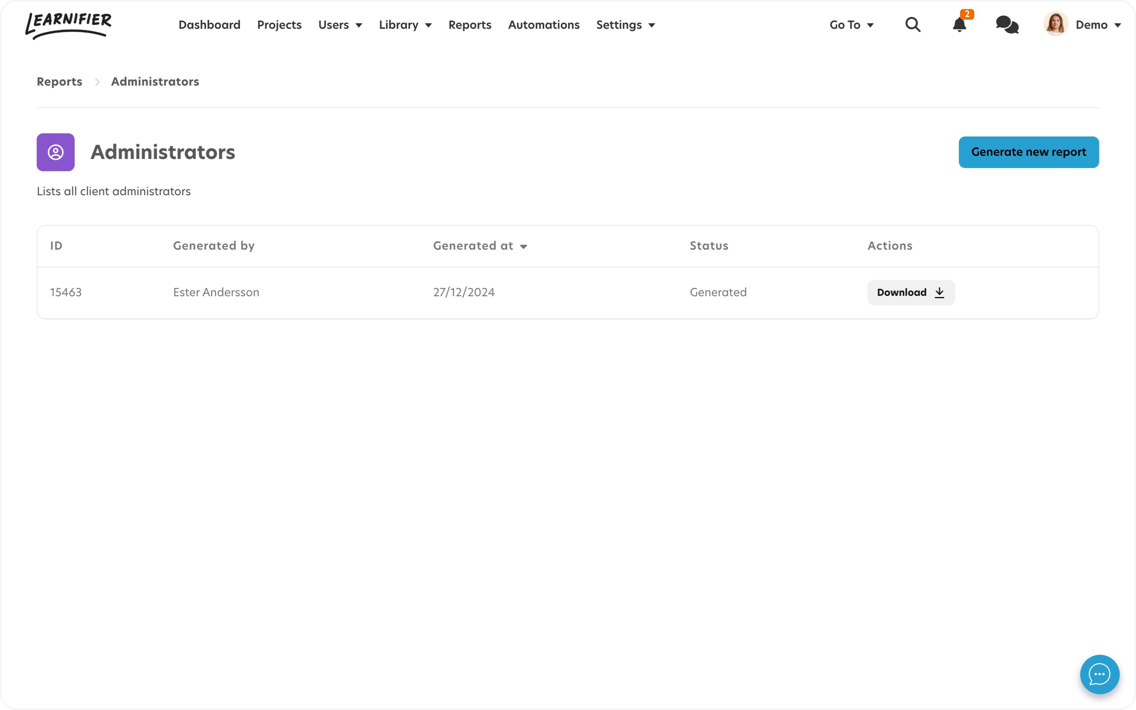1136x710 pixels.
Task: Click the download arrow icon for report 15463
Action: (939, 293)
